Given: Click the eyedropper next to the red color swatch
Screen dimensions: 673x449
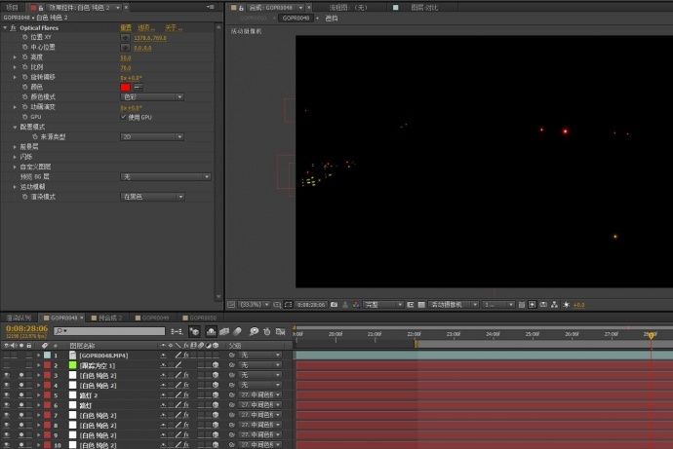Looking at the screenshot, I should (138, 87).
